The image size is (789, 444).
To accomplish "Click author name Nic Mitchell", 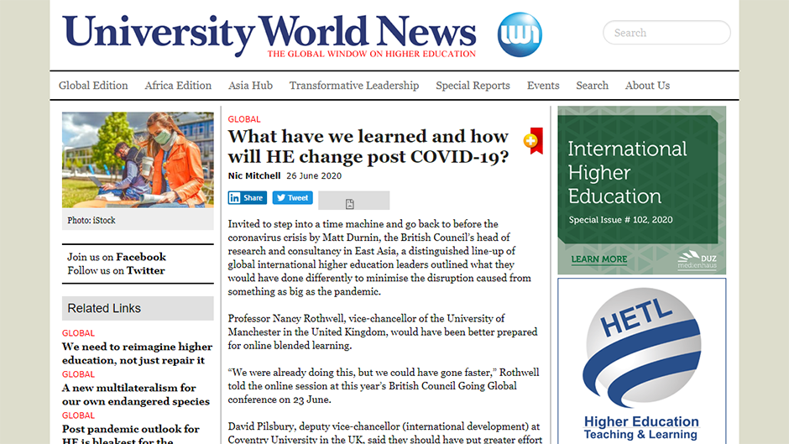I will click(x=254, y=175).
